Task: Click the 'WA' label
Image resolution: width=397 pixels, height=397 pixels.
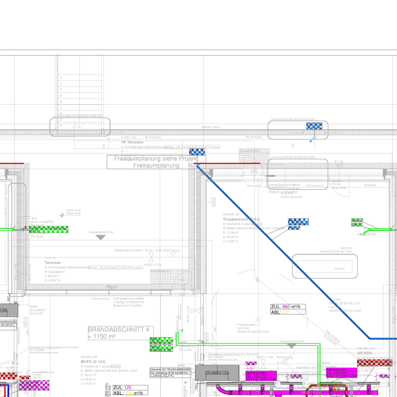Action: click(x=34, y=218)
